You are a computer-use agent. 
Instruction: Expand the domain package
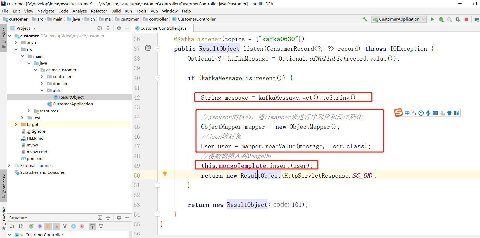pyautogui.click(x=42, y=83)
